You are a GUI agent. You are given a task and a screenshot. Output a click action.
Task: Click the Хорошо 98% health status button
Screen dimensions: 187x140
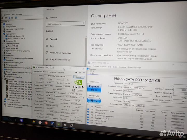click(94, 88)
